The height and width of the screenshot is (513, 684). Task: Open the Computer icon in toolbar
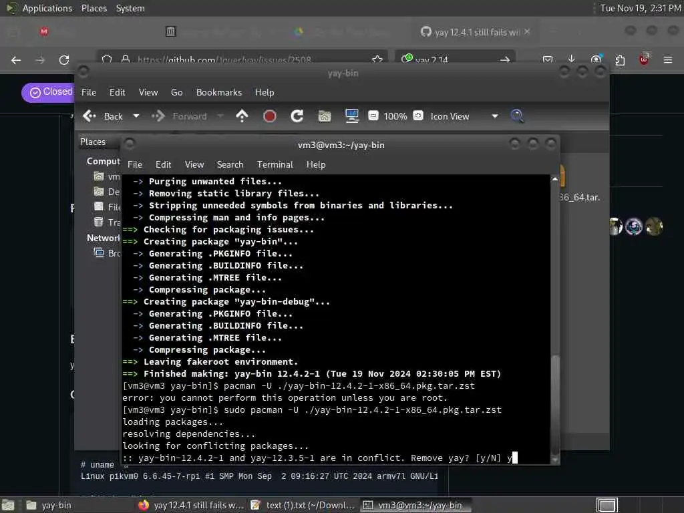(351, 116)
